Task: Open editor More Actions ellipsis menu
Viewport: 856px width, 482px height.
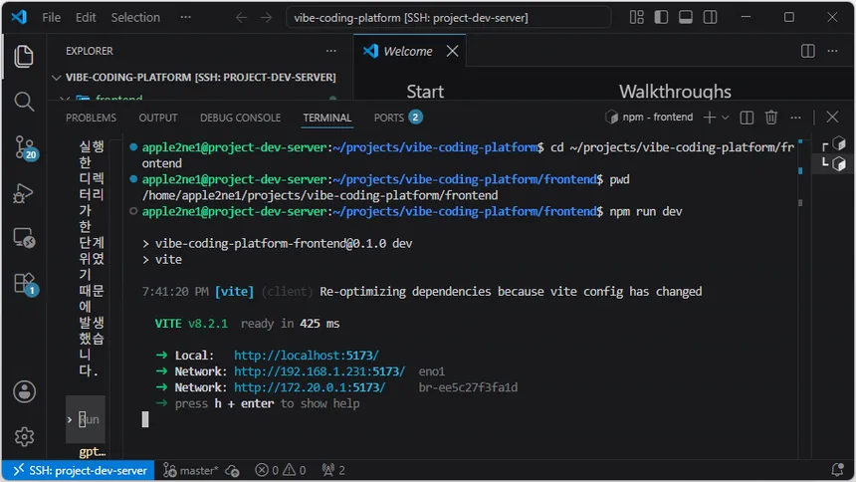Action: click(x=832, y=51)
